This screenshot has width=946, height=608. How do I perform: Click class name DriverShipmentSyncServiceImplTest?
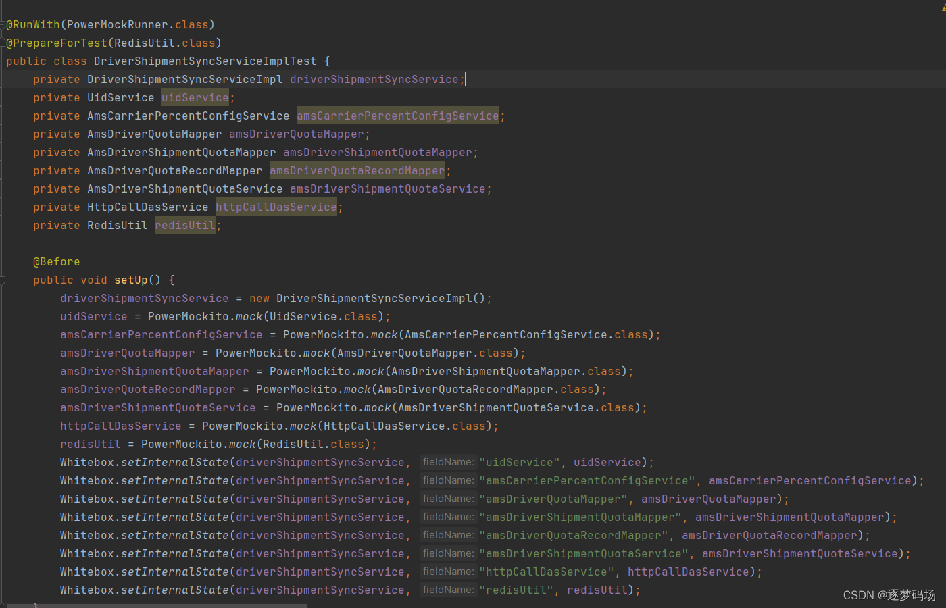click(205, 61)
